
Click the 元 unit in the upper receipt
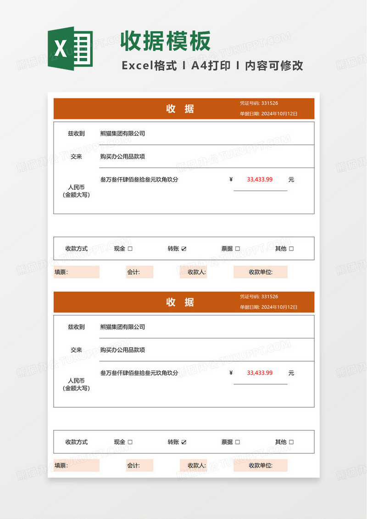[x=291, y=180]
